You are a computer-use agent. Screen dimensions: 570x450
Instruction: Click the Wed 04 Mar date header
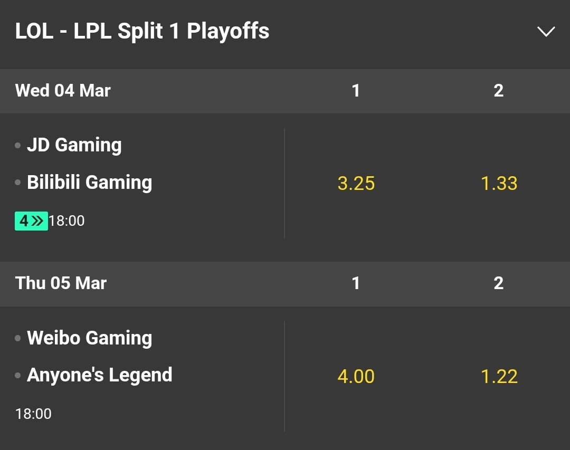point(63,91)
